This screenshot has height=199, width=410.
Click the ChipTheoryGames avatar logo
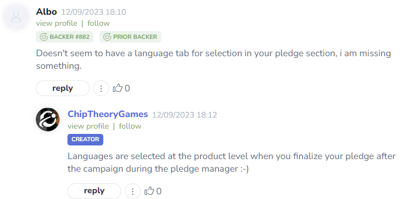pyautogui.click(x=47, y=119)
